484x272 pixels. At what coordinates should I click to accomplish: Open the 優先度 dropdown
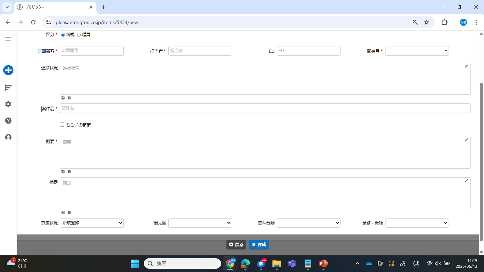click(200, 223)
